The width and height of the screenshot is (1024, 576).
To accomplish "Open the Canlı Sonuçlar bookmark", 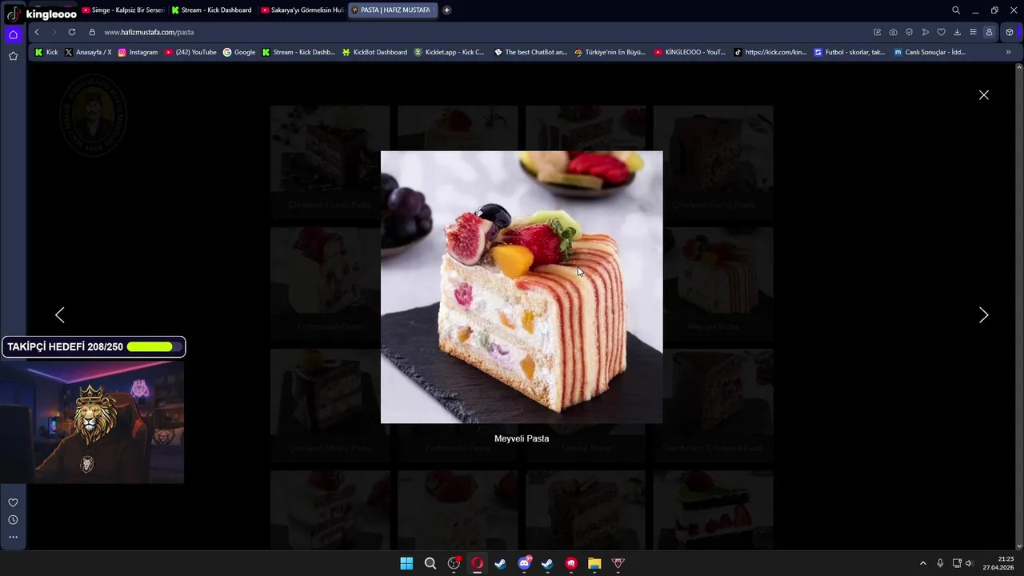I will [930, 52].
